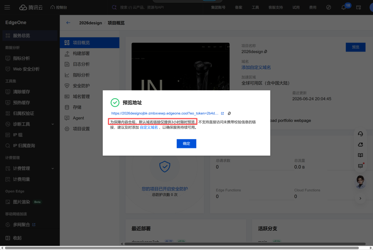373x250 pixels.
Task: Select 项目概览 tab
Action: coord(89,43)
